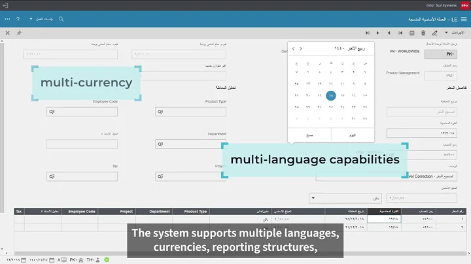The image size is (471, 264).
Task: Click the Project column header
Action: (117, 212)
